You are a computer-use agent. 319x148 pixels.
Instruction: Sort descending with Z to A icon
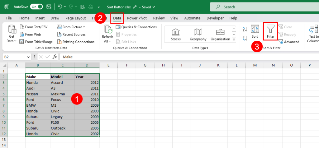245,38
